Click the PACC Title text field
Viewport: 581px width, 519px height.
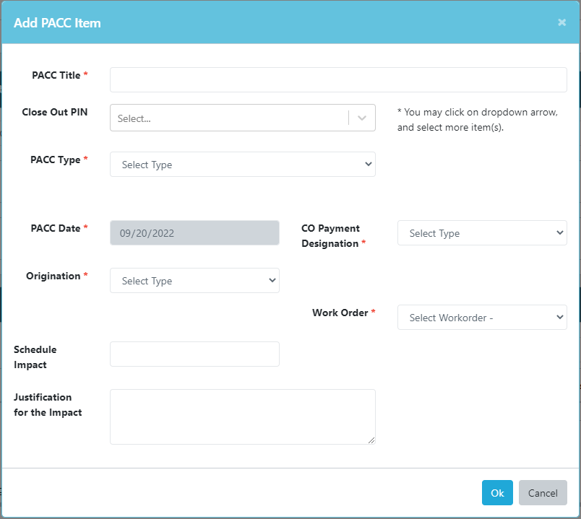(338, 79)
